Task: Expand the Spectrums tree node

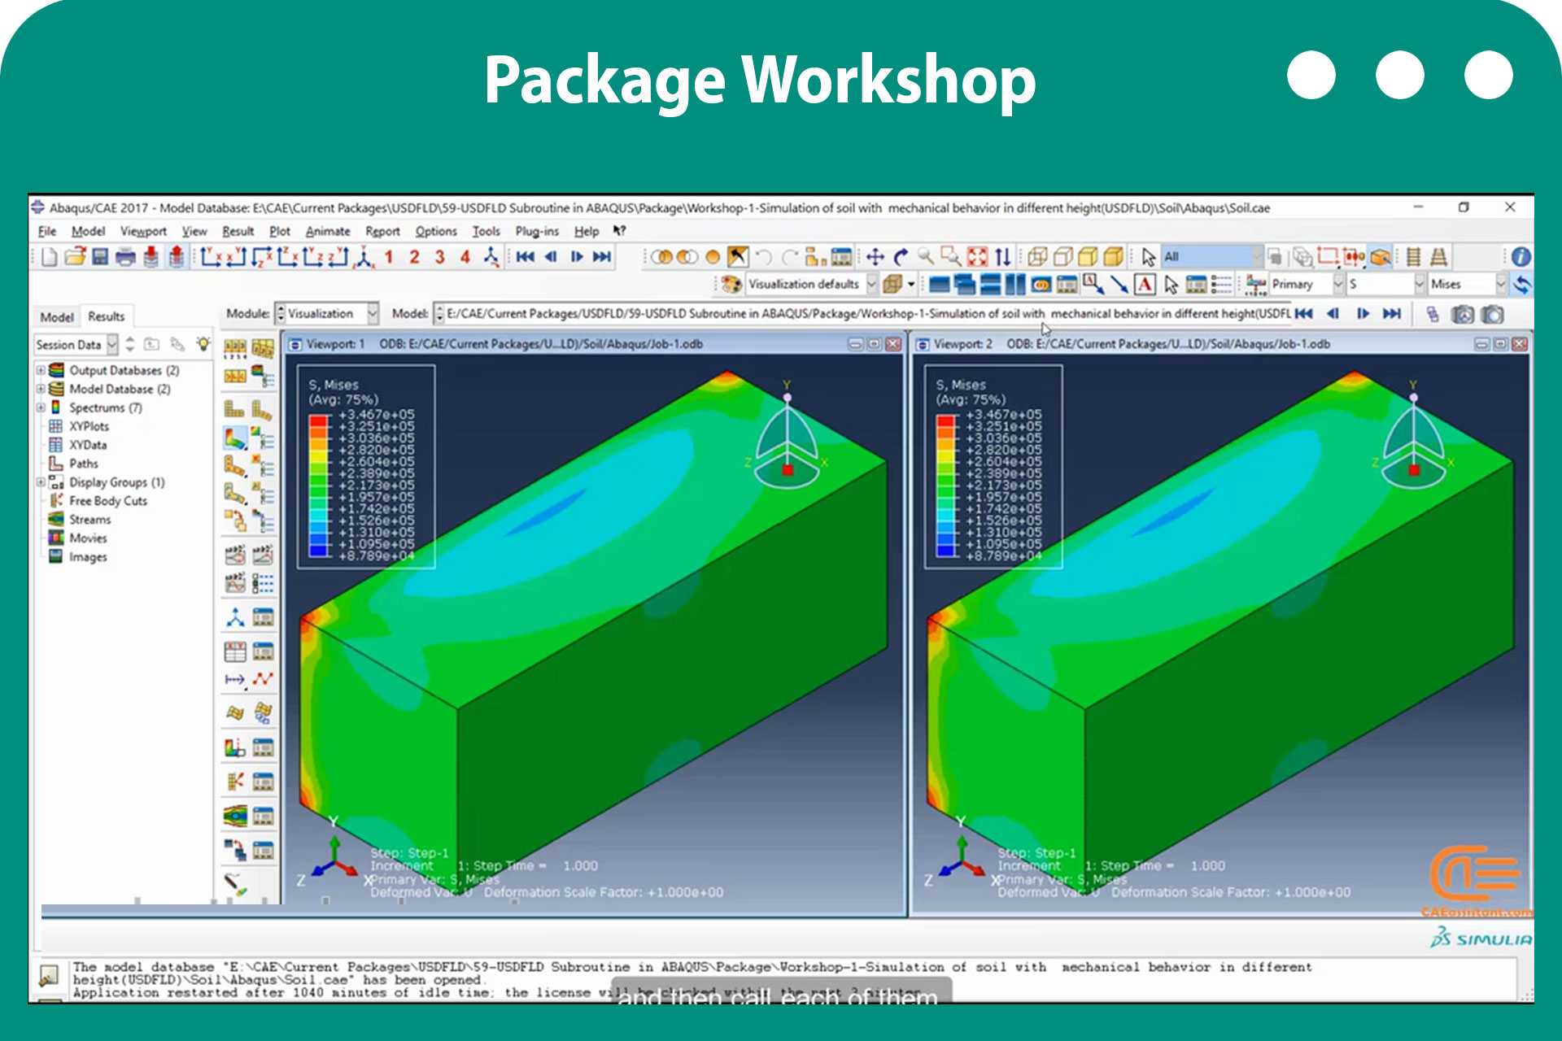Action: pos(41,407)
